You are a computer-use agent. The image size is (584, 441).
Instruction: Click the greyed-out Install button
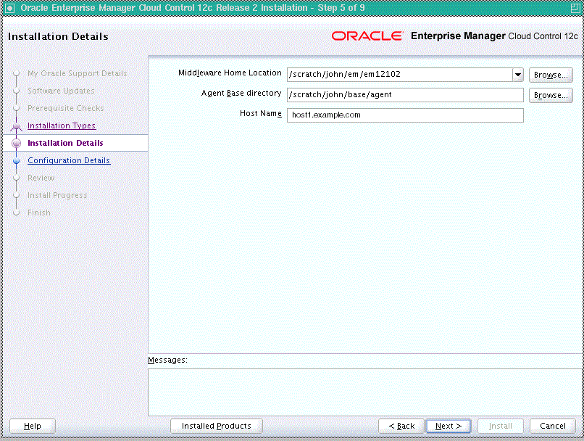(500, 426)
